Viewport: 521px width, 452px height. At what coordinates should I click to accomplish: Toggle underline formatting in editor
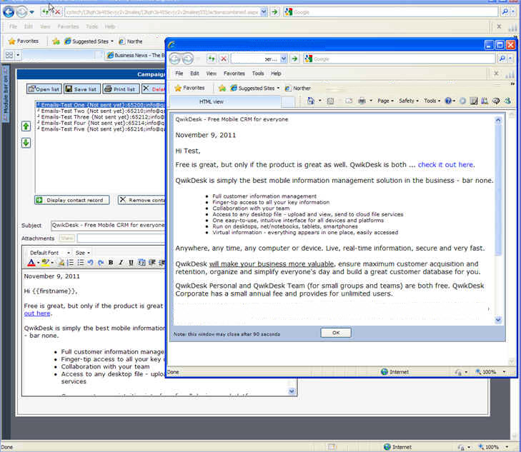pyautogui.click(x=131, y=263)
